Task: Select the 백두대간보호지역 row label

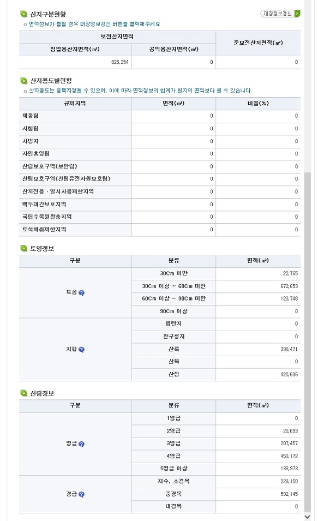Action: coord(44,204)
